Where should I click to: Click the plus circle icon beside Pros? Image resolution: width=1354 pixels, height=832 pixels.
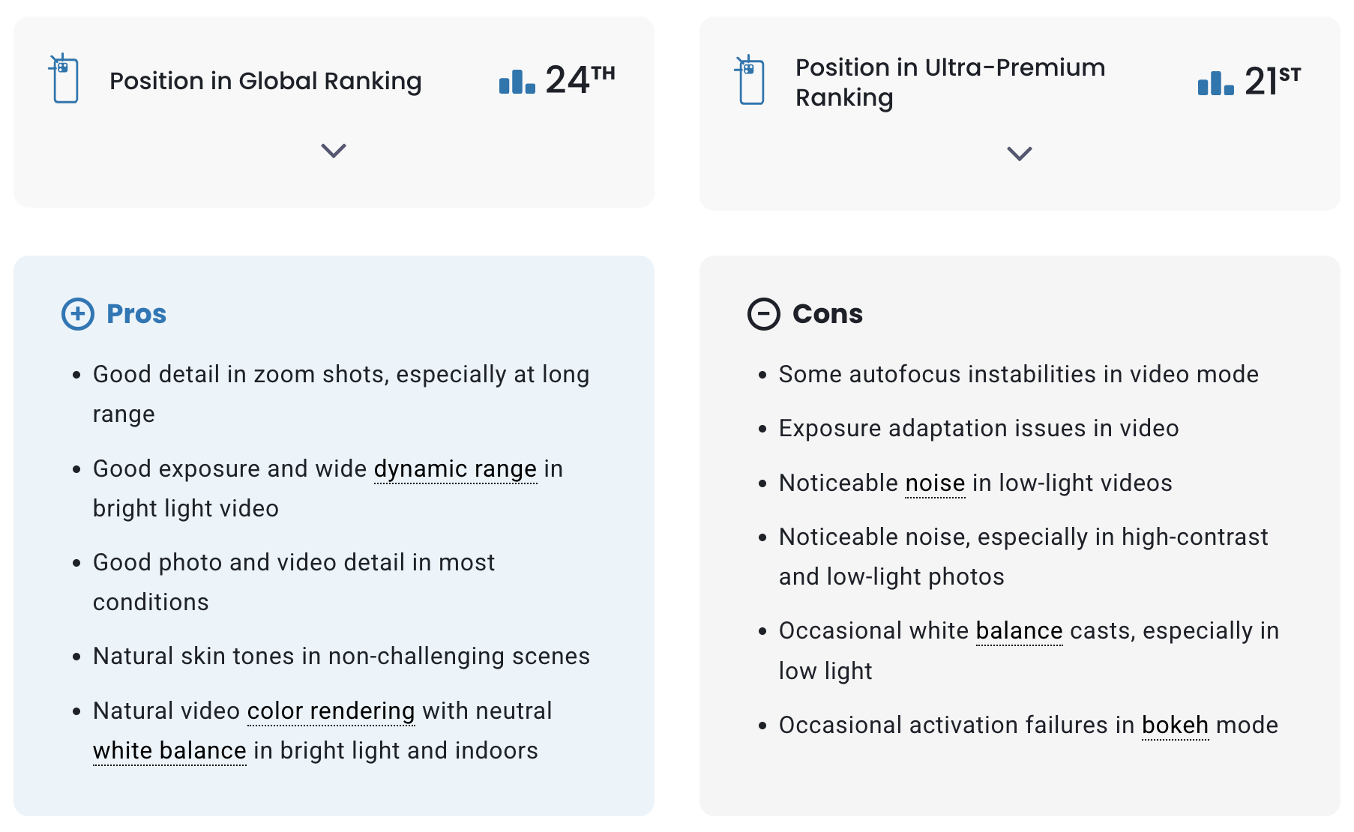[x=78, y=314]
